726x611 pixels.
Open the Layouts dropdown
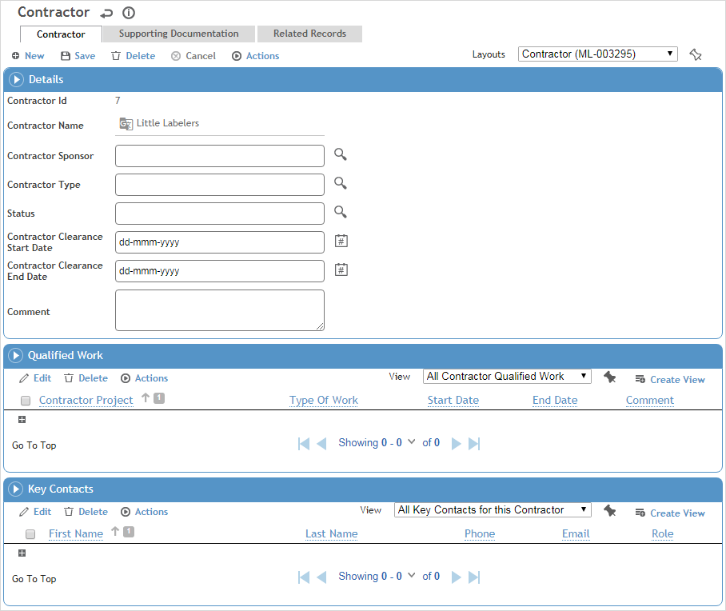(x=597, y=54)
